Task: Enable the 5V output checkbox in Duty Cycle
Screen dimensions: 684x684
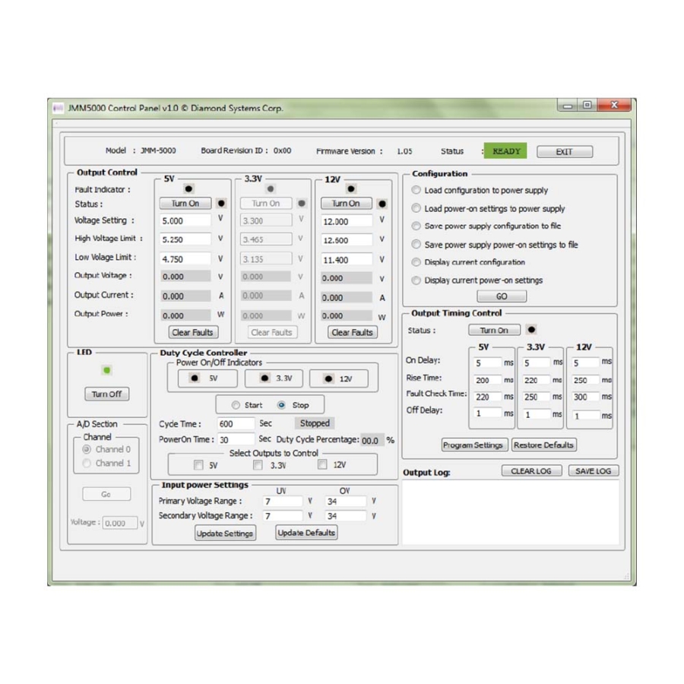Action: click(x=198, y=465)
